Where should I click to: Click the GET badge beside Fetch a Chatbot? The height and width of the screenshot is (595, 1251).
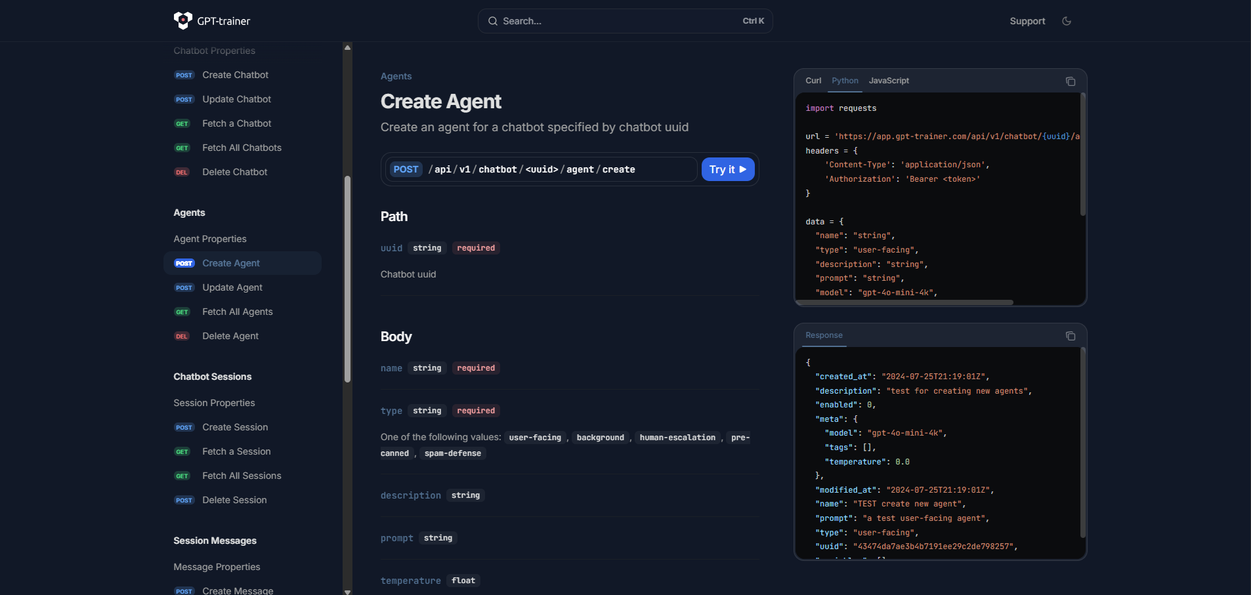(182, 123)
